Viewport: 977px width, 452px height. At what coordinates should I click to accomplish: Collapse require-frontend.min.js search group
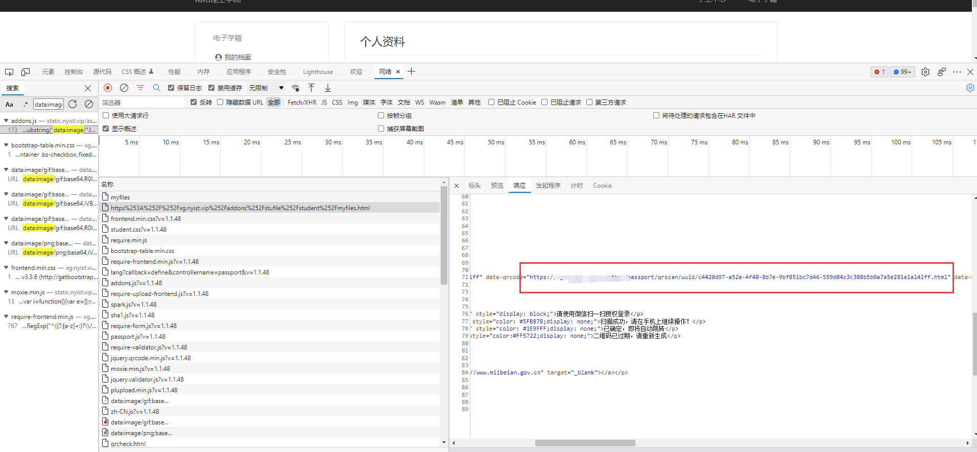(x=6, y=317)
